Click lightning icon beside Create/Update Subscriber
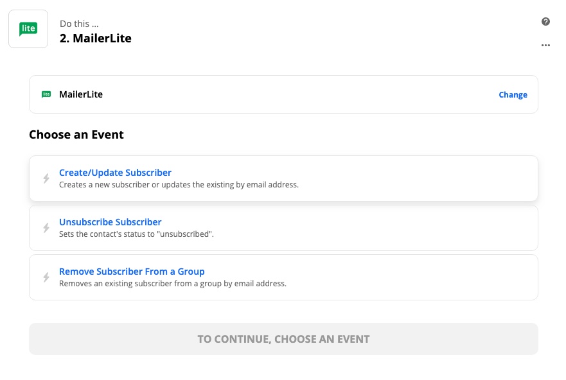This screenshot has height=380, width=566. click(46, 178)
